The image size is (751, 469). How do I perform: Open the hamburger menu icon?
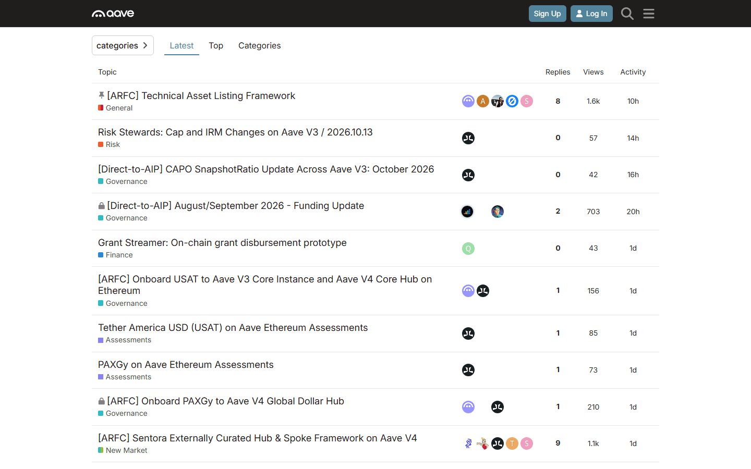click(x=649, y=14)
